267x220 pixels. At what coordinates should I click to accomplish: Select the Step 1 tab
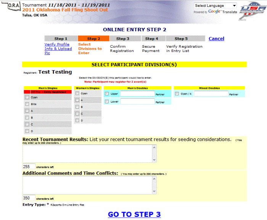point(61,39)
